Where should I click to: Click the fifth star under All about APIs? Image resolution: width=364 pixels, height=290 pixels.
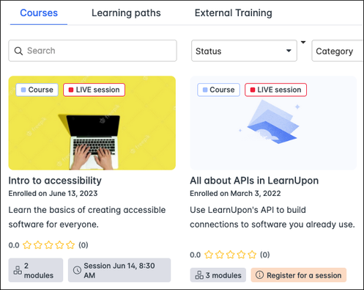[252, 255]
